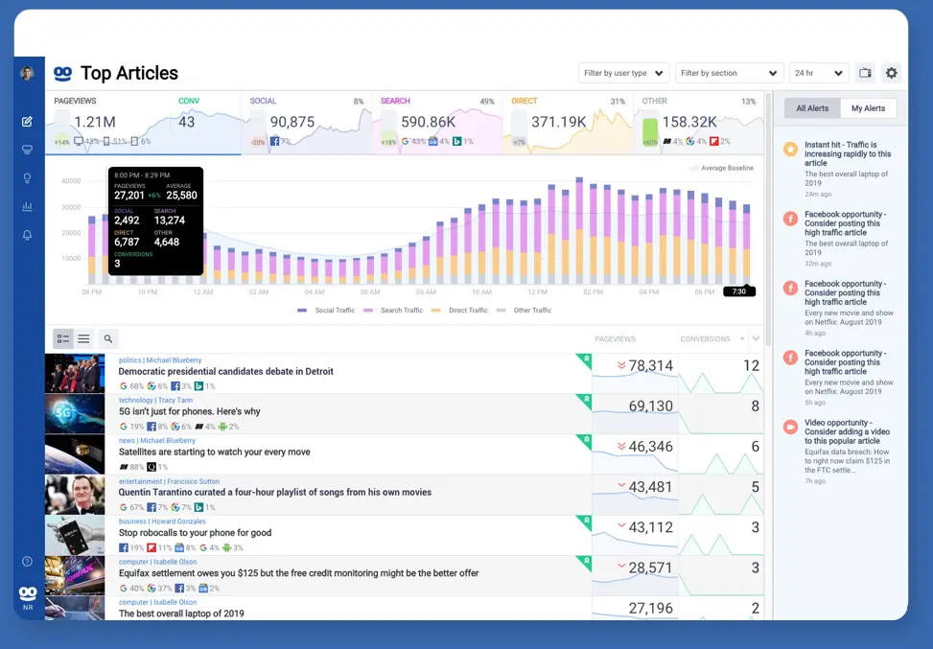933x649 pixels.
Task: Open the Filter by section dropdown
Action: click(729, 73)
